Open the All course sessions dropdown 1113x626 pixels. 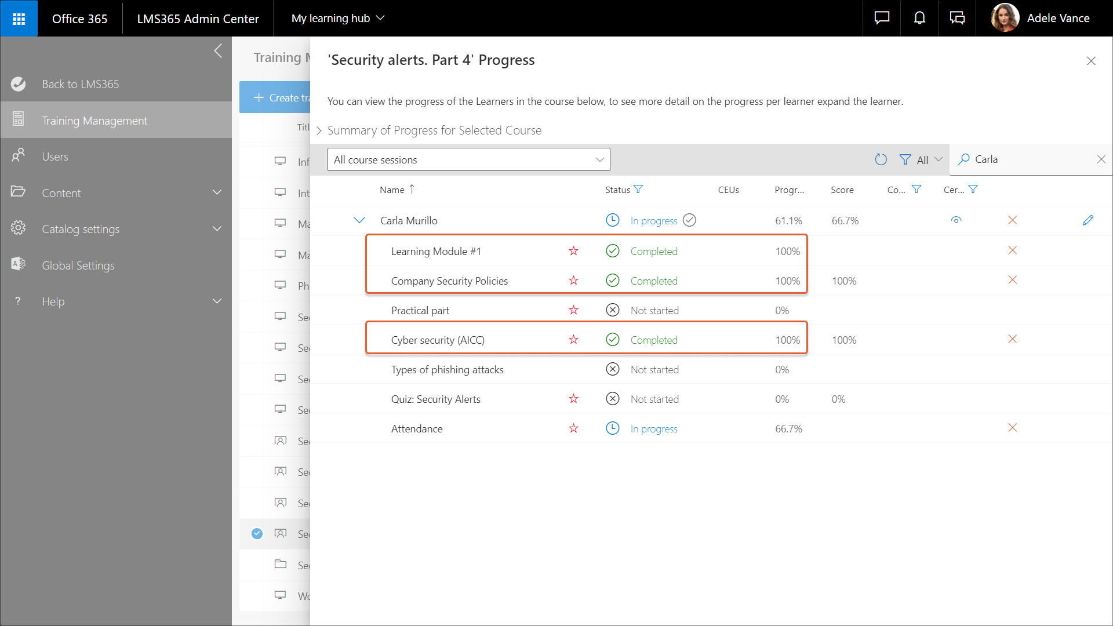click(468, 159)
